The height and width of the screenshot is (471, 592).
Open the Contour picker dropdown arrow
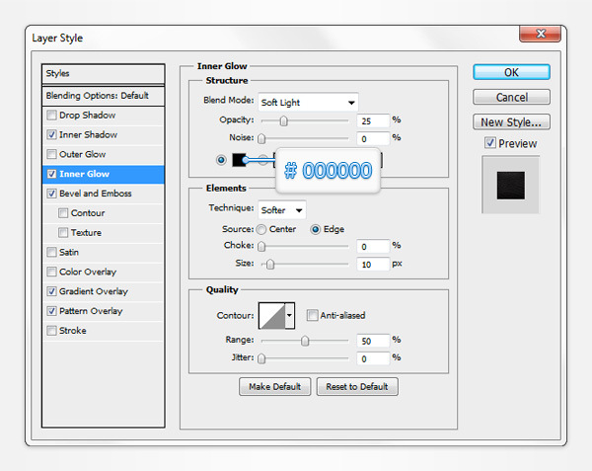[x=290, y=316]
